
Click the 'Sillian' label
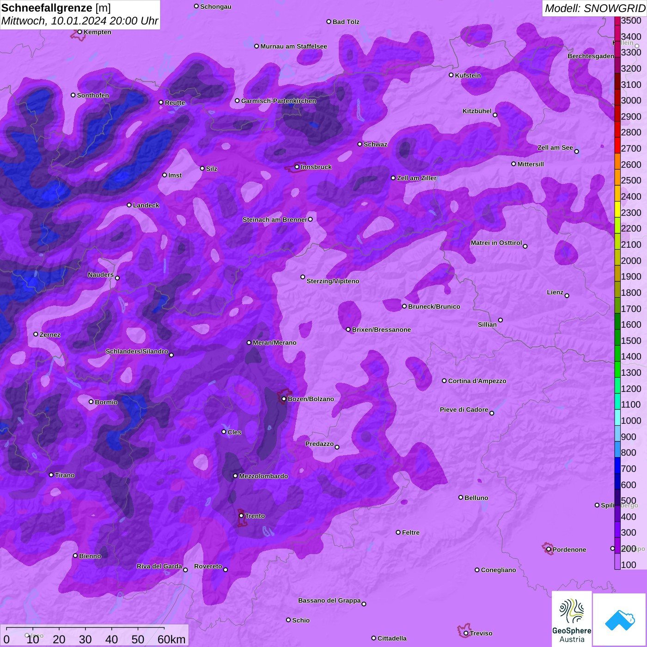click(x=487, y=324)
